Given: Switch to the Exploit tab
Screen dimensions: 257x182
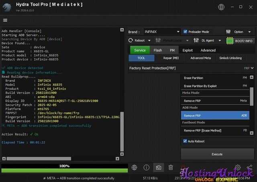Looking at the screenshot, I should [x=188, y=50].
